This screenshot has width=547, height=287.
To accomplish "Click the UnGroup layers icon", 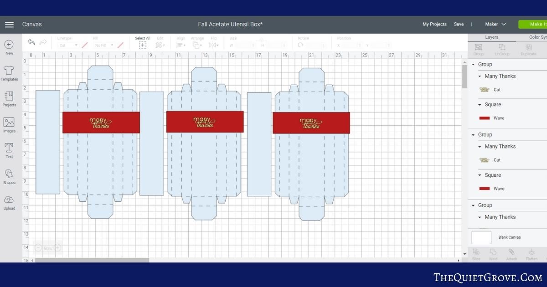I will click(502, 47).
